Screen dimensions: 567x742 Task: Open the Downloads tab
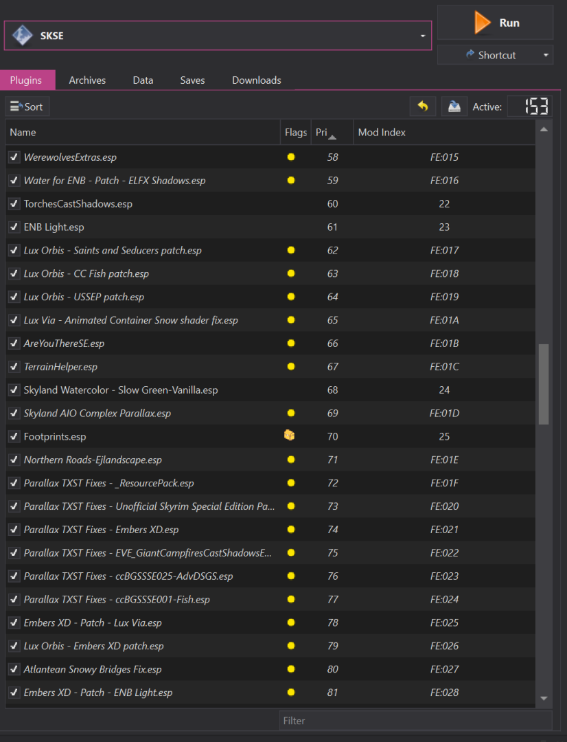[256, 80]
